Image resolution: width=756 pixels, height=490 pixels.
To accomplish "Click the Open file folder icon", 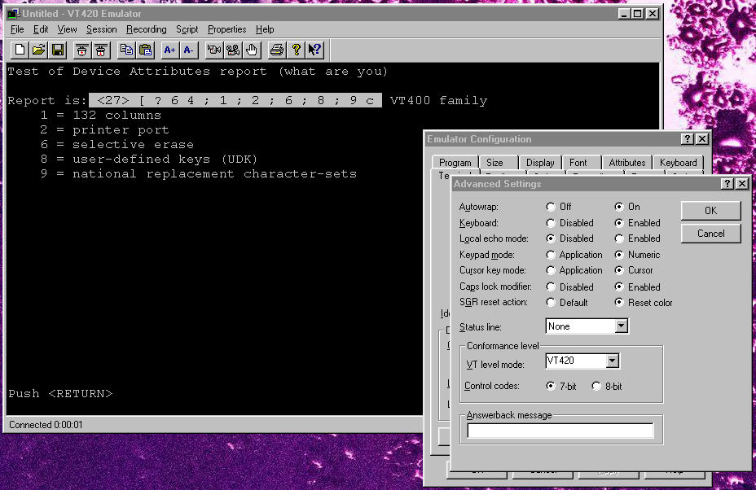I will point(38,50).
